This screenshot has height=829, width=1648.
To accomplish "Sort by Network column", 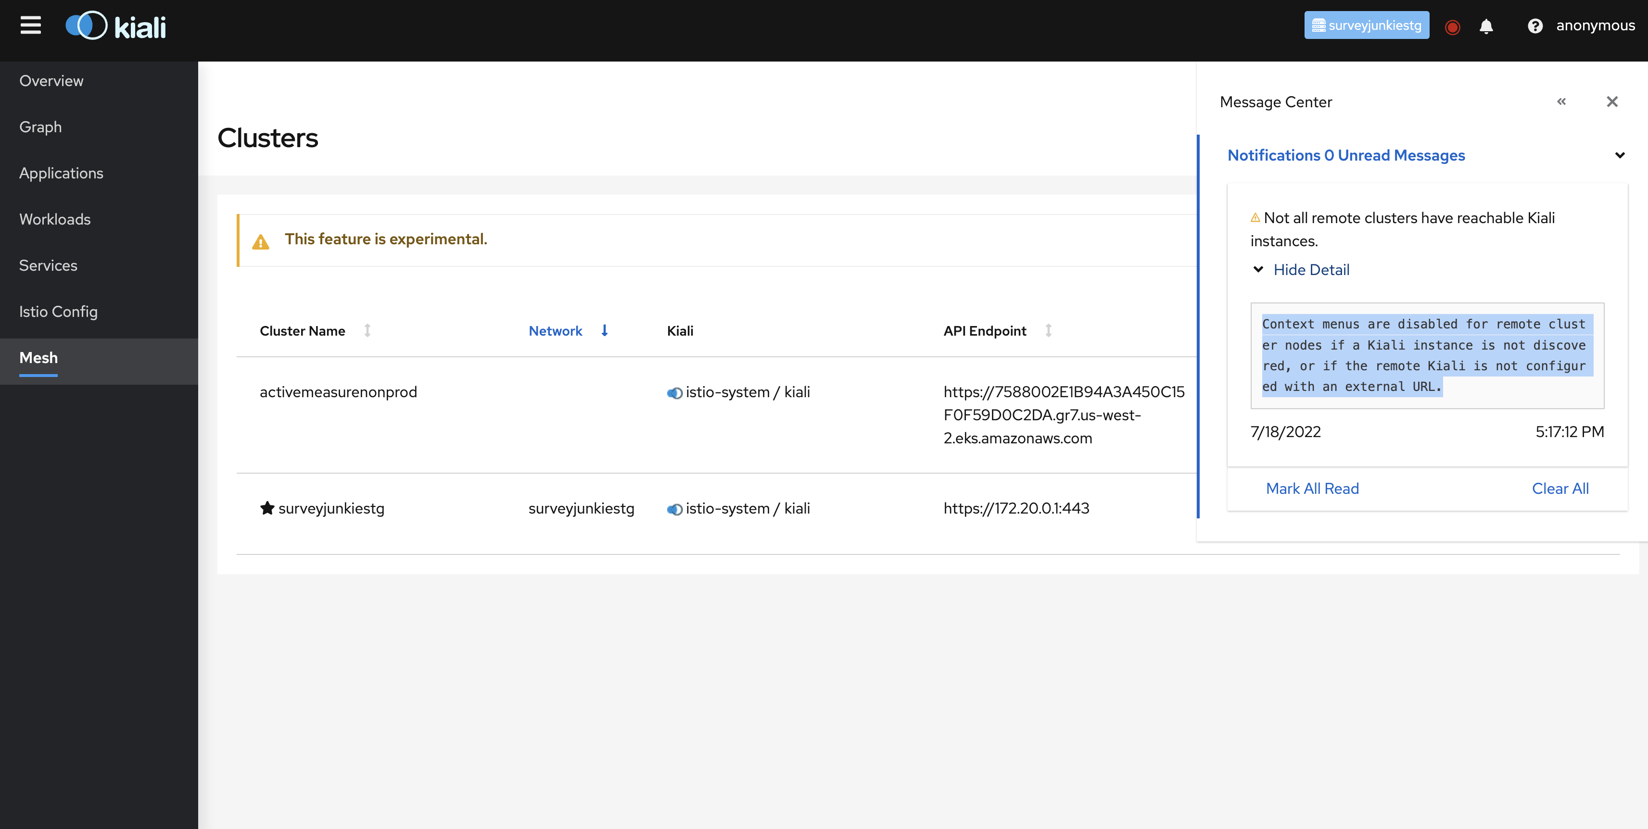I will pyautogui.click(x=555, y=331).
